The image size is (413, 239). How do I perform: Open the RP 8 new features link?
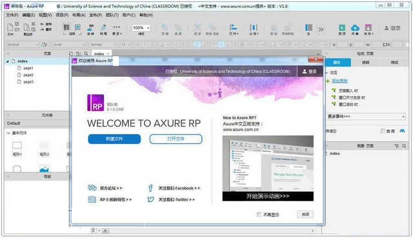[x=116, y=200]
